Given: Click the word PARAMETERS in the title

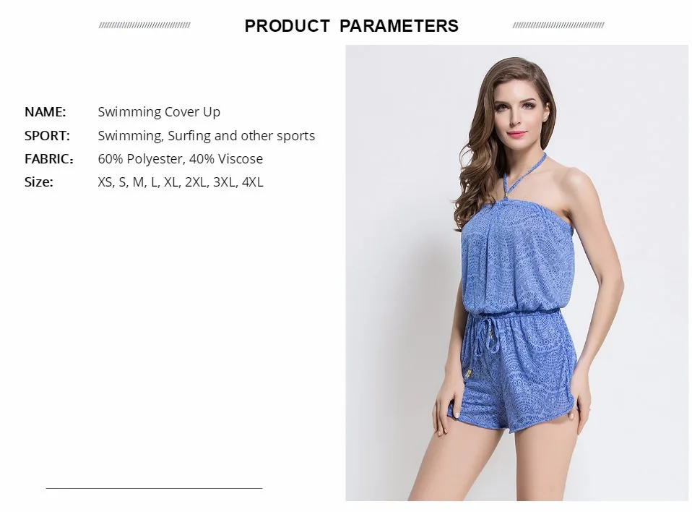Looking at the screenshot, I should coord(399,25).
